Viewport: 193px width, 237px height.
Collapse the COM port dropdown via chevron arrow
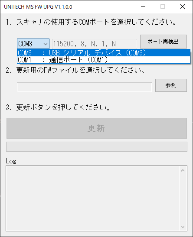click(46, 44)
